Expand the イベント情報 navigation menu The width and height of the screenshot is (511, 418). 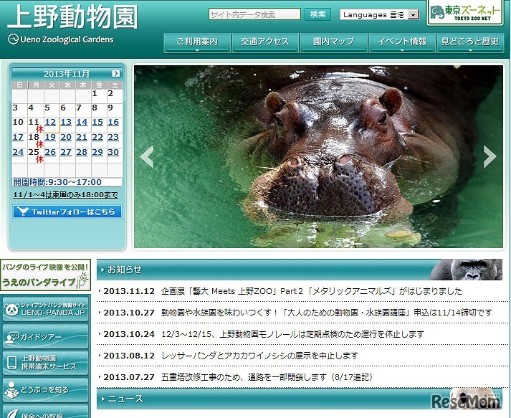point(401,43)
